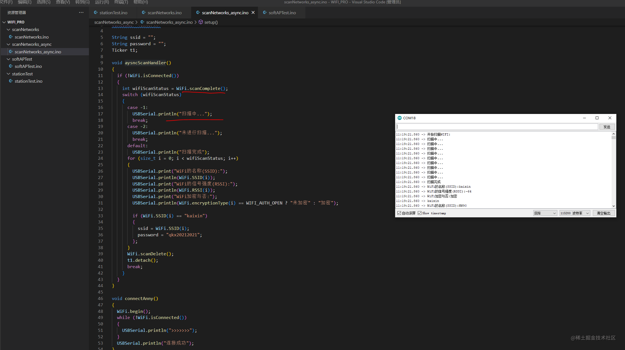The height and width of the screenshot is (350, 625).
Task: Click the serial monitor text input field
Action: (497, 127)
